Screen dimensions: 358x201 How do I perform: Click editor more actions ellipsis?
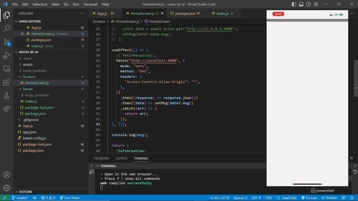click(352, 13)
